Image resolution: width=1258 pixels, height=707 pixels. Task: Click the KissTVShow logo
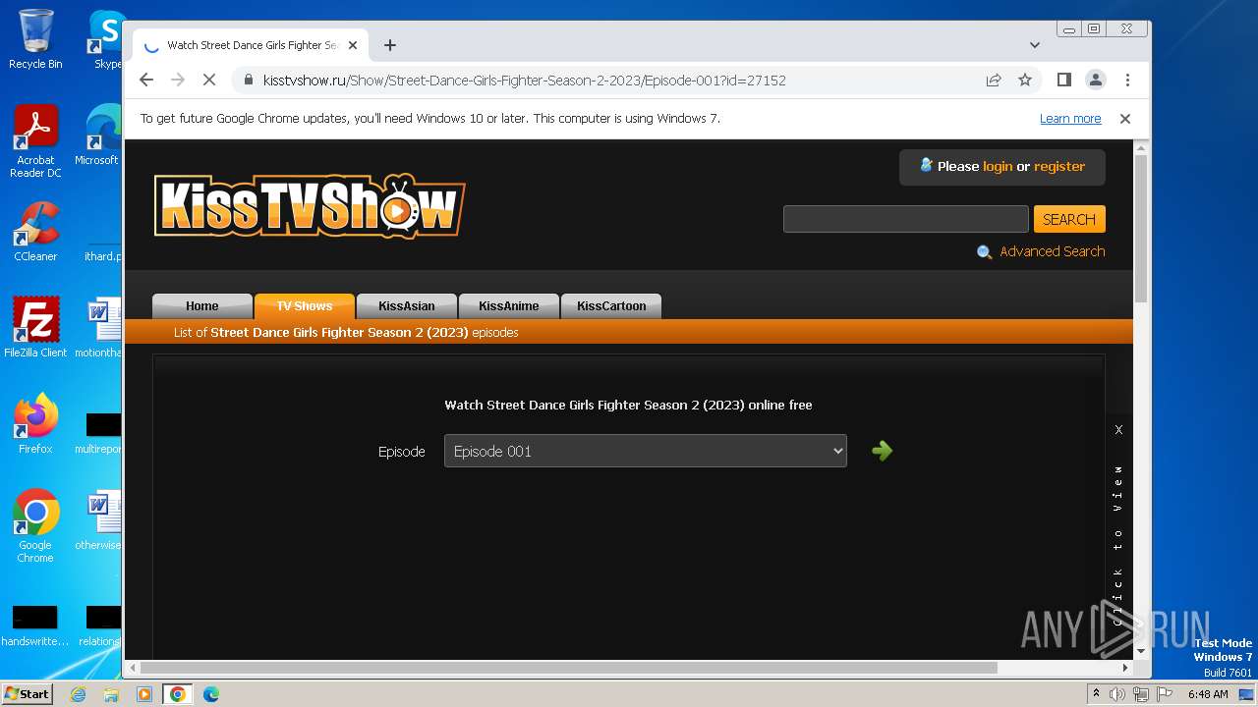click(309, 206)
